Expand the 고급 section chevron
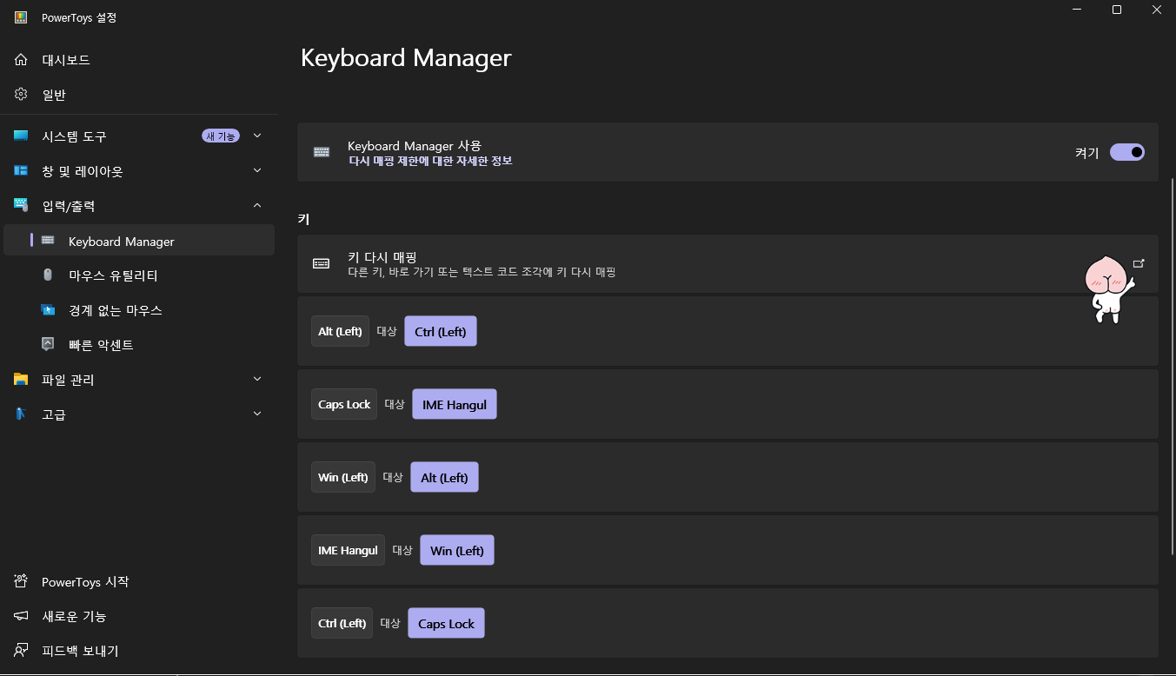Screen dimensions: 1176x676 [256, 414]
